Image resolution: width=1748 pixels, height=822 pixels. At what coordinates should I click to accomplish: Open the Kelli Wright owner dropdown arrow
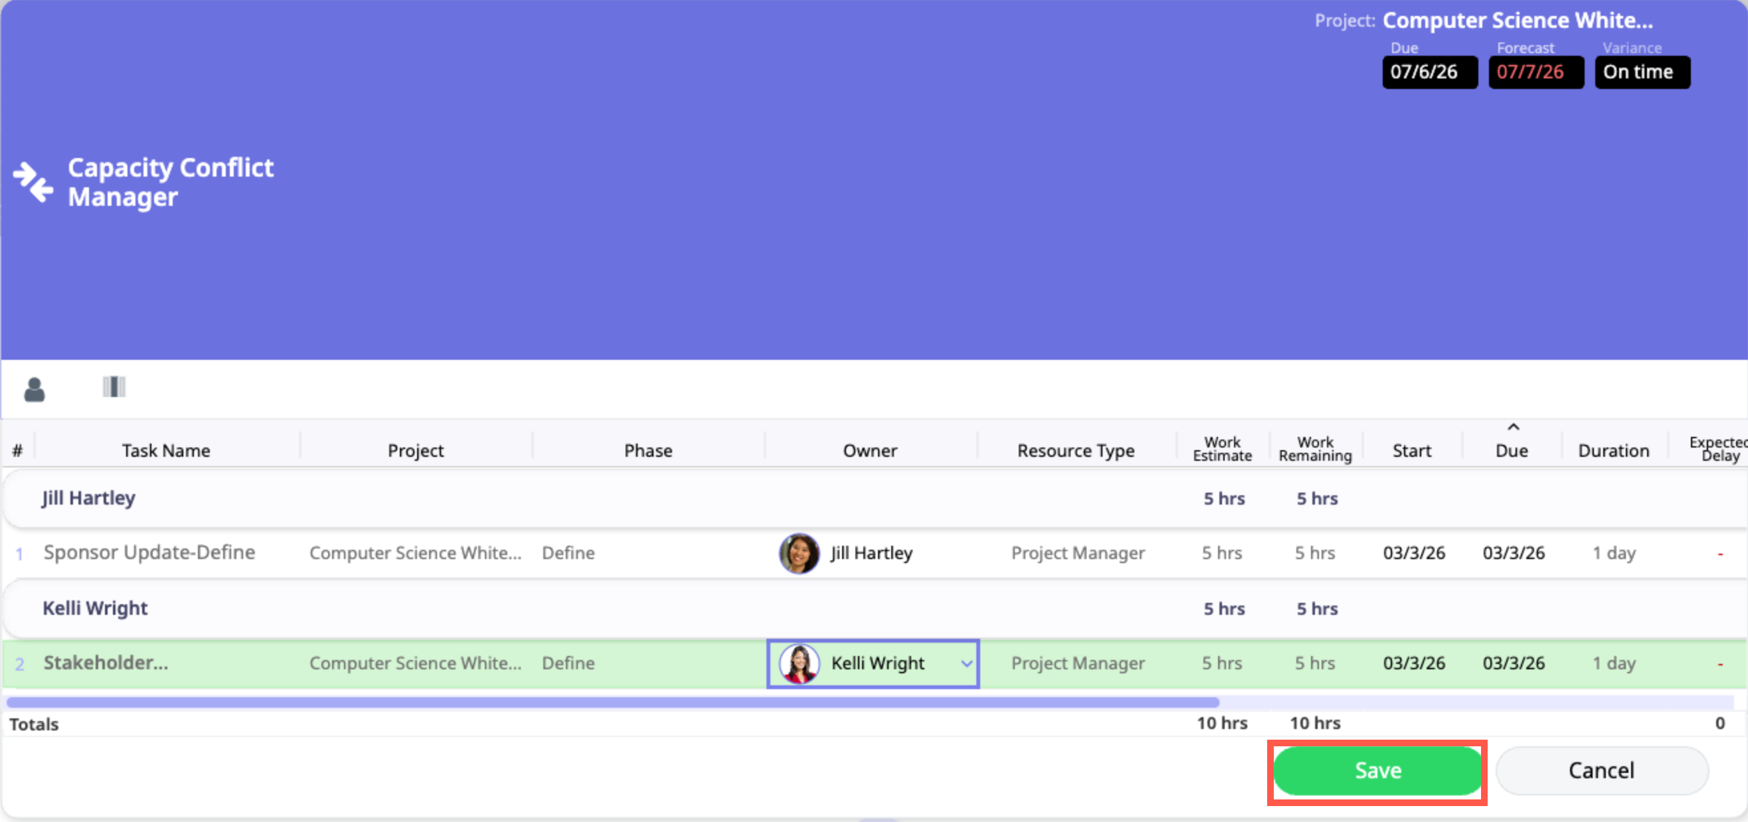pos(966,664)
